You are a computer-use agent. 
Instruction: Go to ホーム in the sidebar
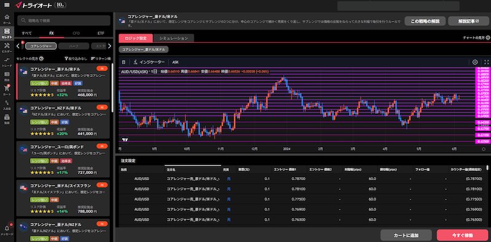pyautogui.click(x=7, y=19)
